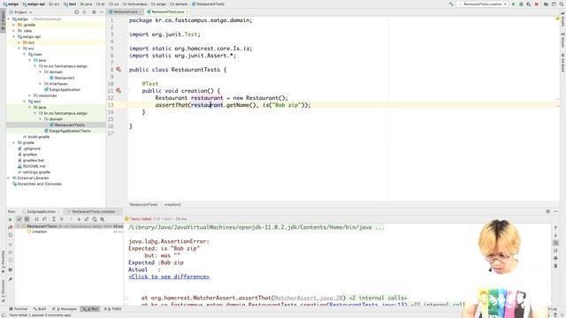Collapse the eatgo root project node

tap(9, 19)
